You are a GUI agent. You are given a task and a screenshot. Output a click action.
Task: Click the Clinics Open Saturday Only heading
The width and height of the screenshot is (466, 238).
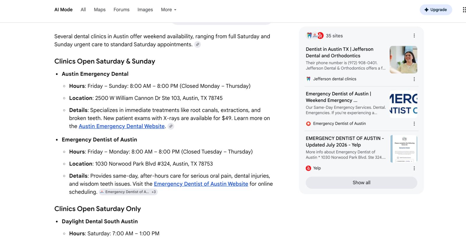(98, 209)
